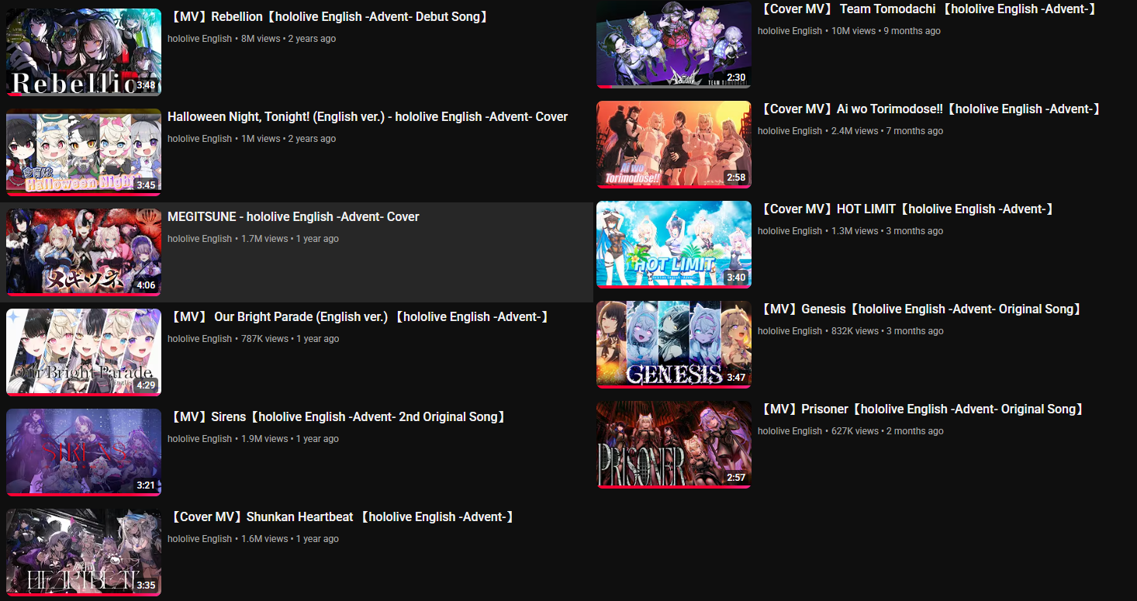Click the "8M views" text for Rebellion
Screen dimensions: 1137x601
261,39
